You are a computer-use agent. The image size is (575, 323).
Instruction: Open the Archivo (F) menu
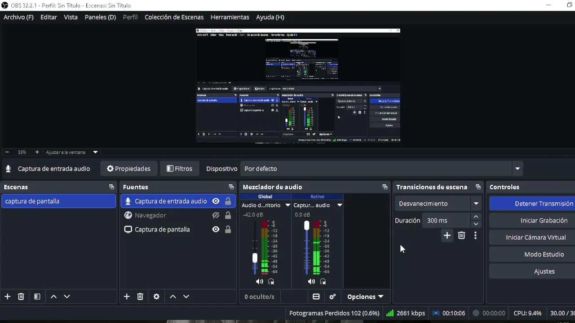pyautogui.click(x=18, y=17)
